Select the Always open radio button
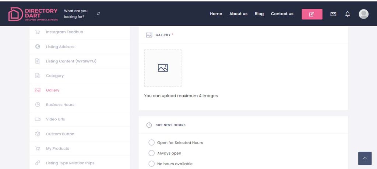The width and height of the screenshot is (377, 169). point(151,153)
